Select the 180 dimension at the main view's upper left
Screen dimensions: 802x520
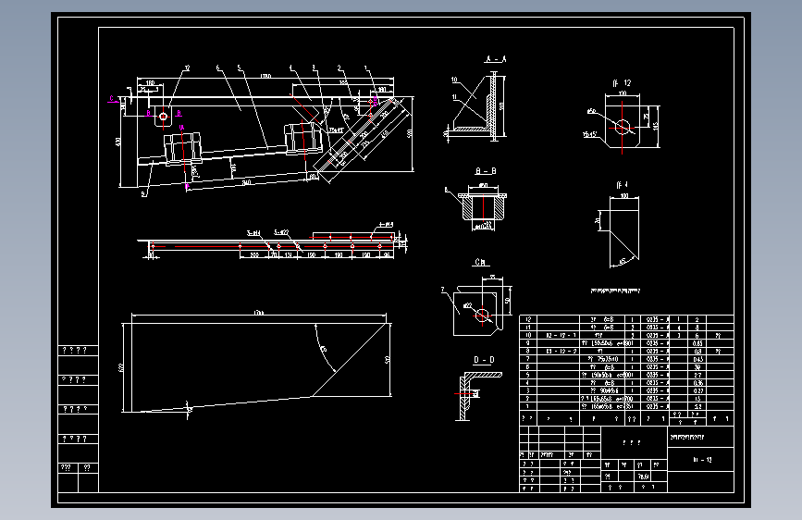point(150,83)
